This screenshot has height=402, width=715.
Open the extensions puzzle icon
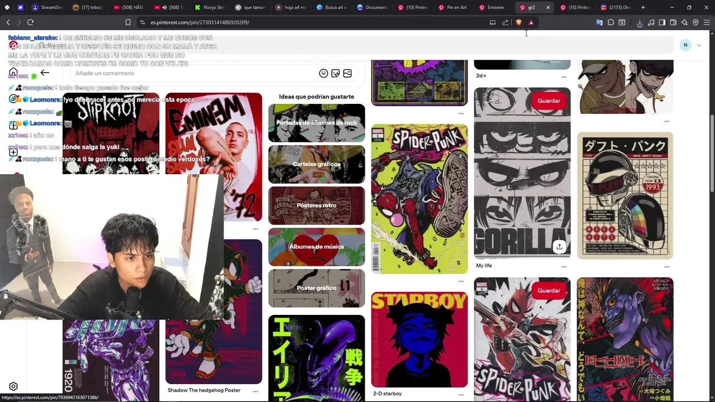[x=611, y=22]
